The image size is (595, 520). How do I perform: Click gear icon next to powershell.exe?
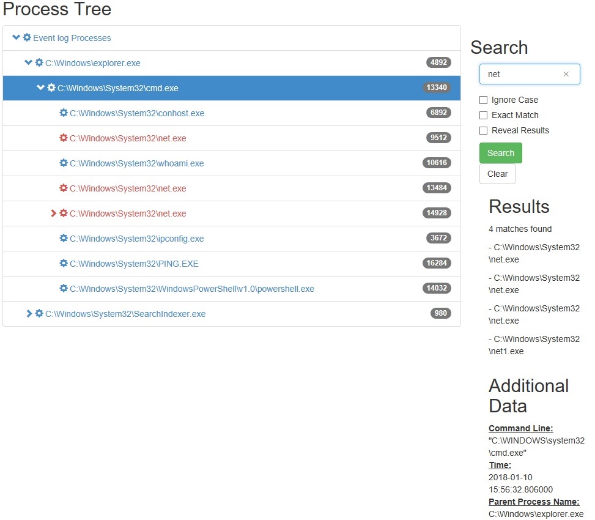click(64, 288)
